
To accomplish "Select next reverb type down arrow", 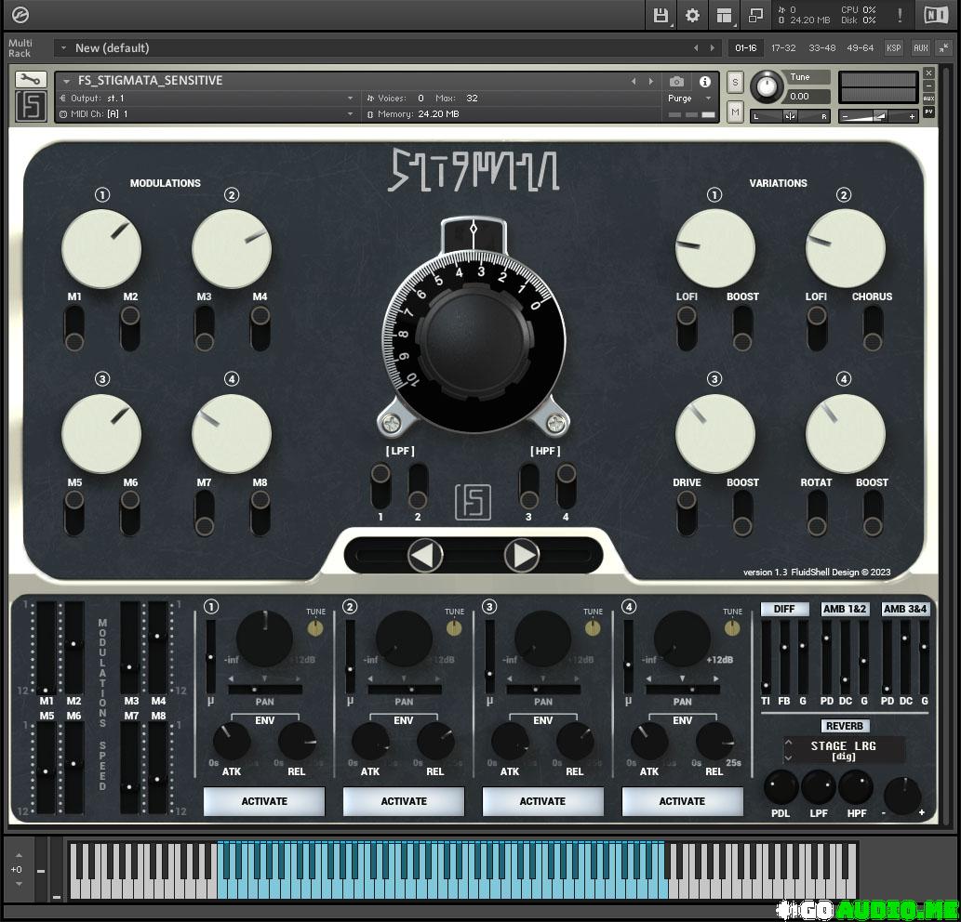I will point(789,757).
